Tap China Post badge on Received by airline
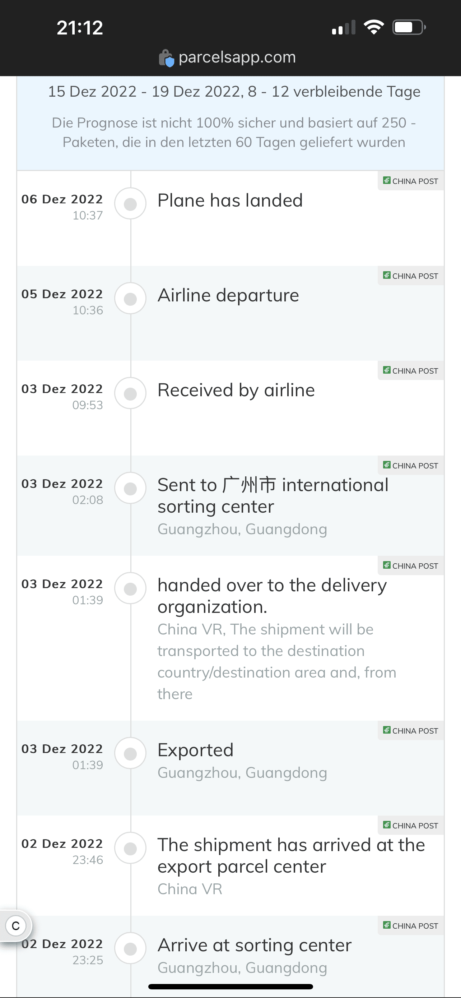 click(411, 371)
